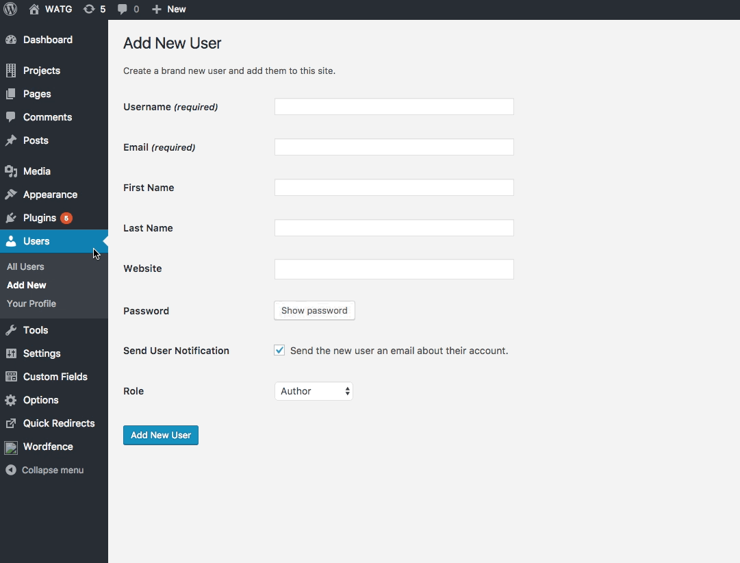Screen dimensions: 740x563
Task: Click the Tools wrench icon
Action: click(11, 330)
